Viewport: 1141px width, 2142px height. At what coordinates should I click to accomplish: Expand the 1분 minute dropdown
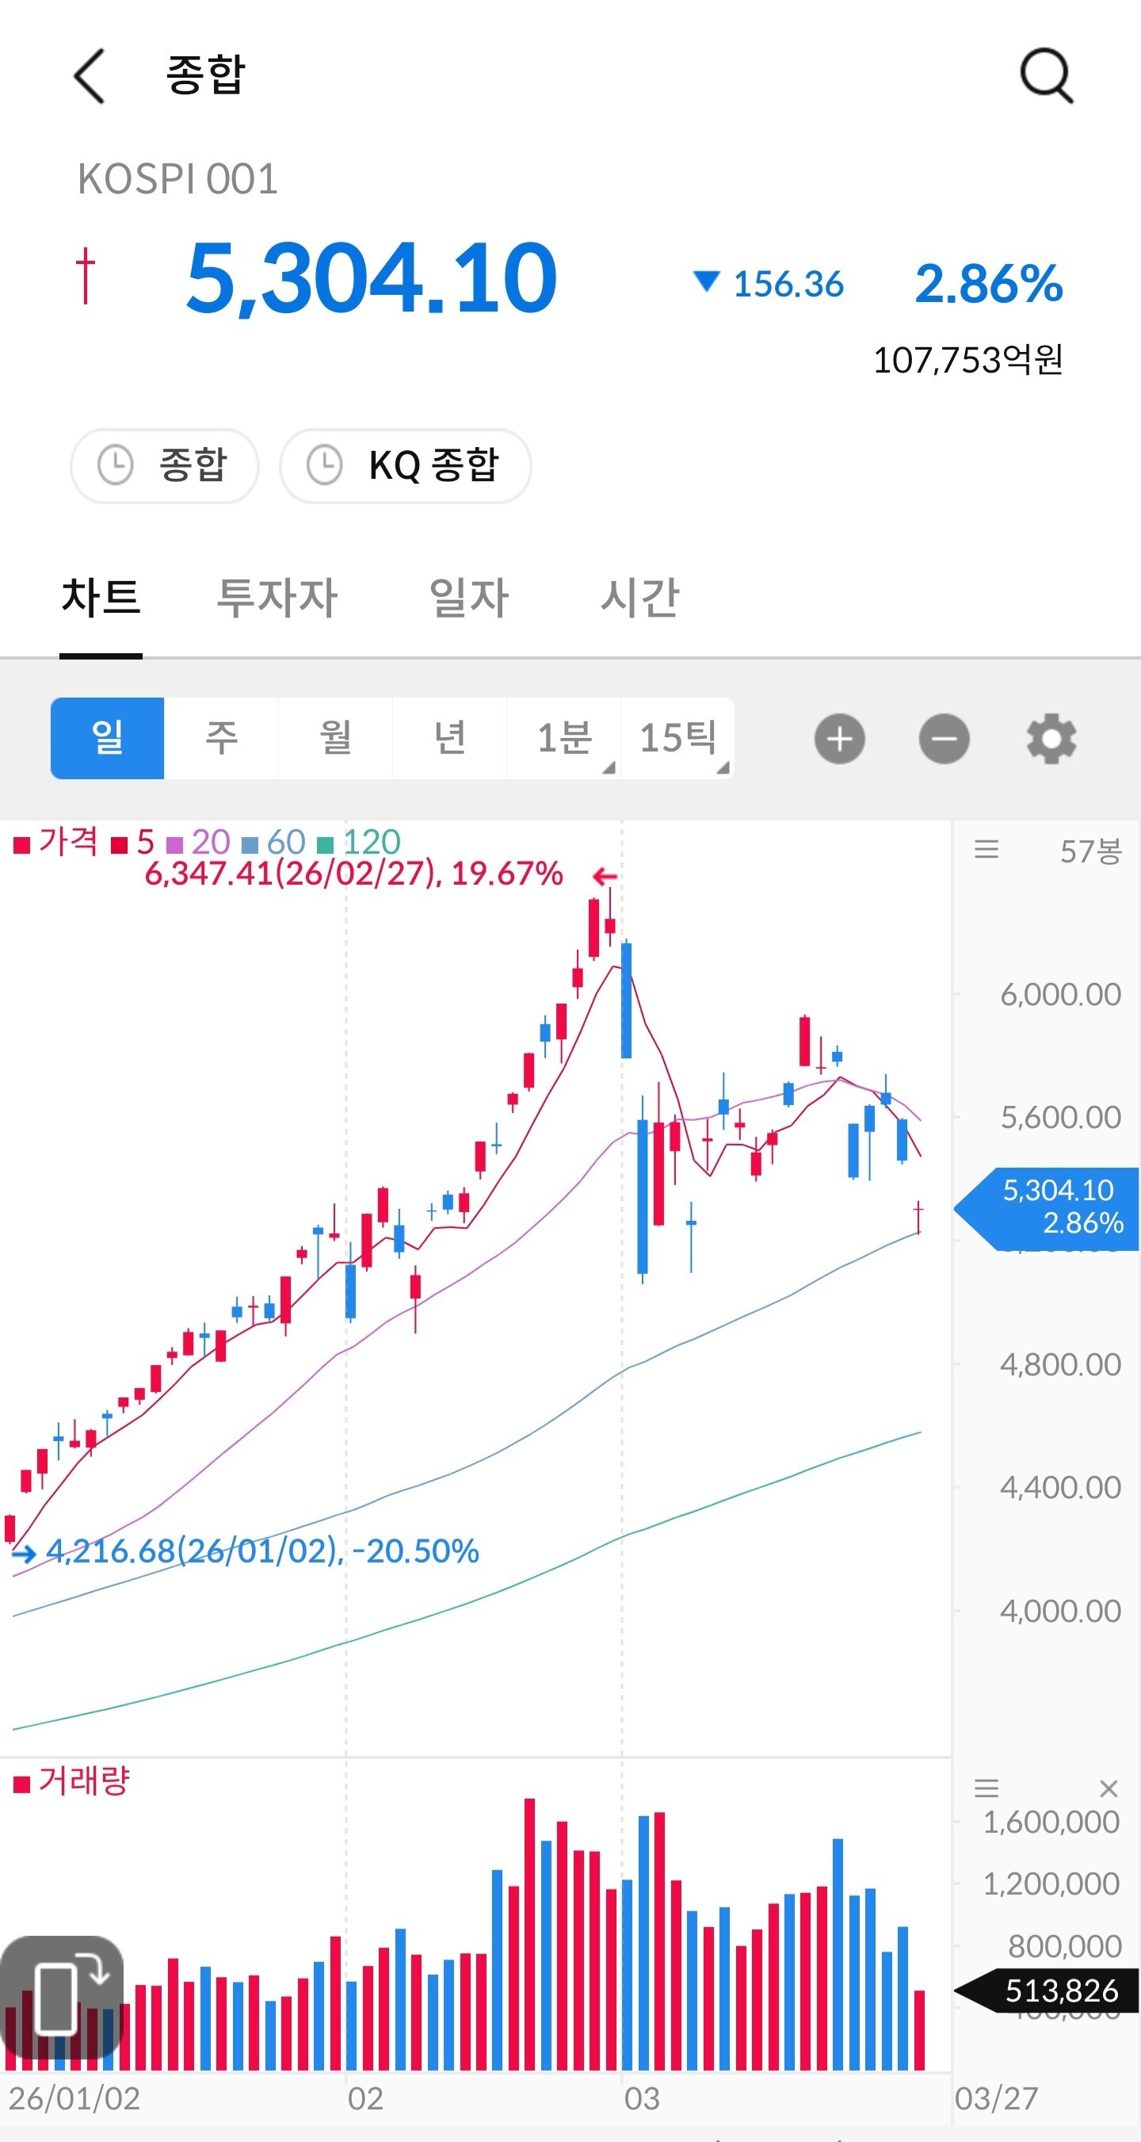(564, 738)
